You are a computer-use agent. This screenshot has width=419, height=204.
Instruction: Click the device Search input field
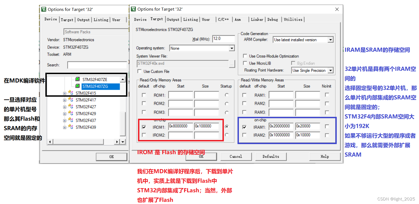97,65
